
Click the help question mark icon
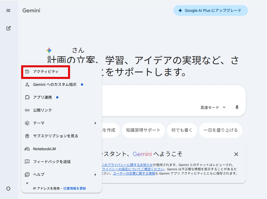tap(27, 174)
